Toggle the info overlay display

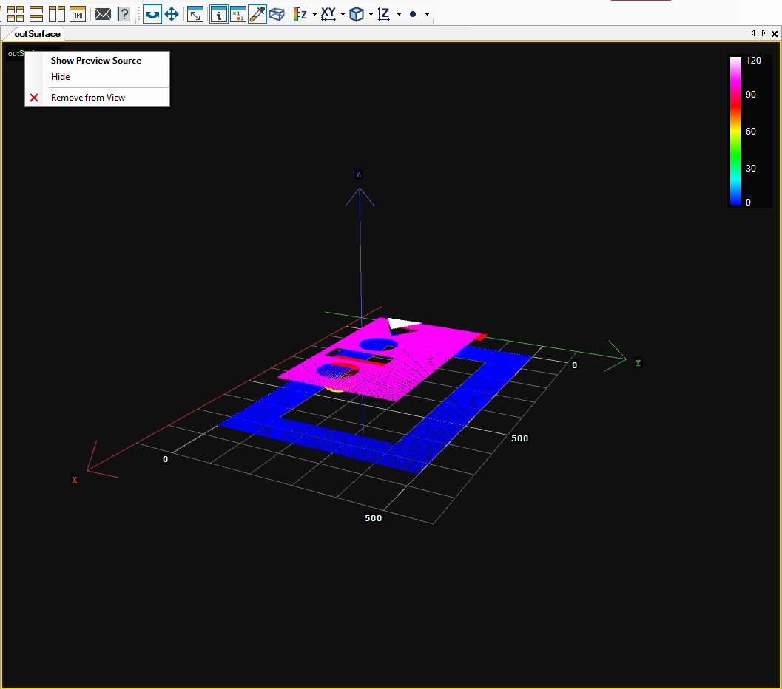pyautogui.click(x=218, y=14)
